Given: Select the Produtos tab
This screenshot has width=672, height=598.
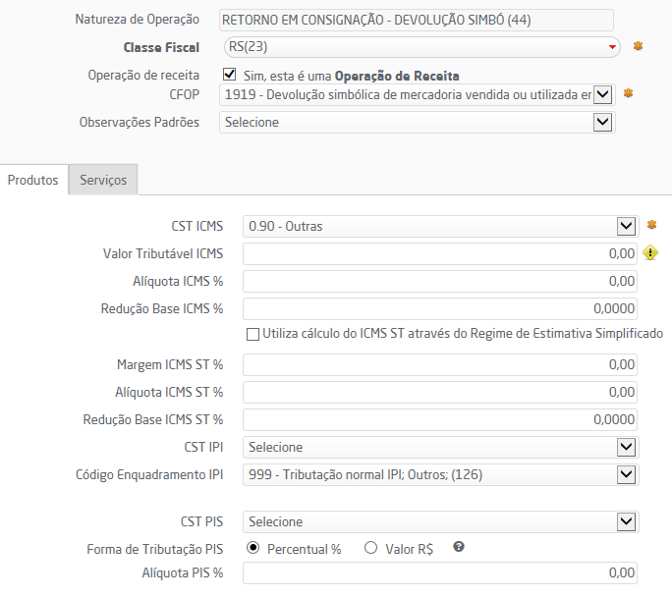Looking at the screenshot, I should tap(33, 180).
